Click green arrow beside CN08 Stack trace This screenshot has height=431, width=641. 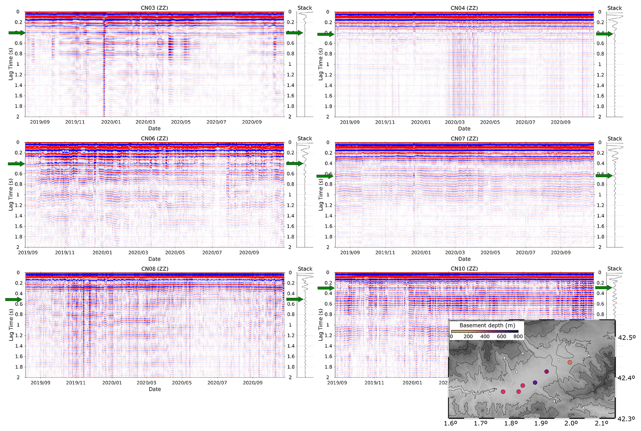(294, 299)
